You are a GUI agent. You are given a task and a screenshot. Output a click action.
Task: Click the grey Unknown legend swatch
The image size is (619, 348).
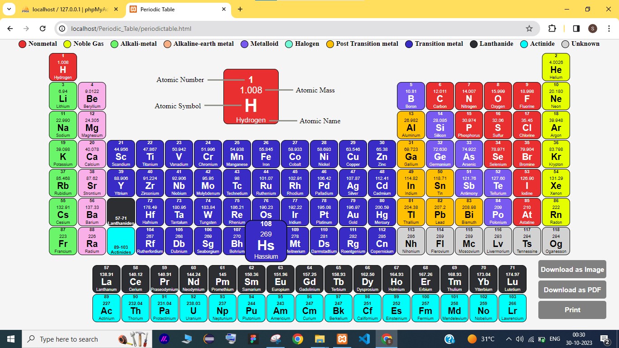(565, 44)
